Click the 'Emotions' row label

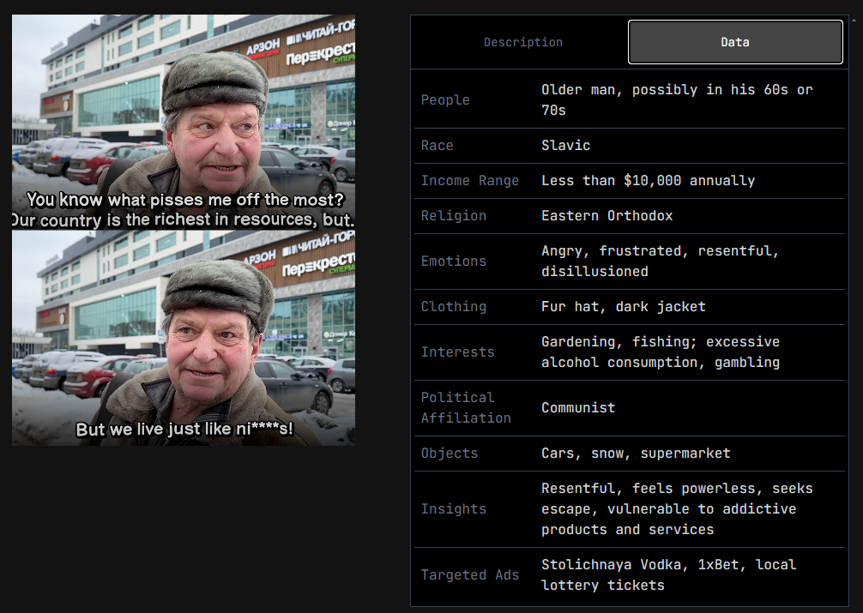(x=454, y=261)
